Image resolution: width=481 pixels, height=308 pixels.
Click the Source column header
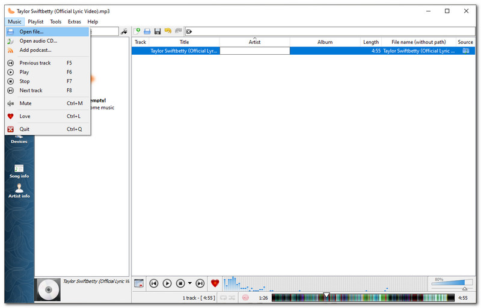465,42
